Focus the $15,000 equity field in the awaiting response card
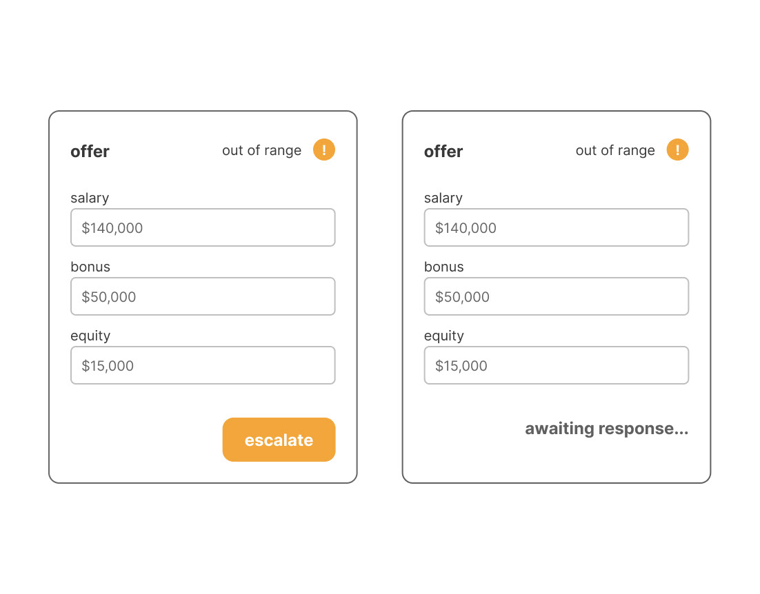The height and width of the screenshot is (594, 760). [557, 365]
